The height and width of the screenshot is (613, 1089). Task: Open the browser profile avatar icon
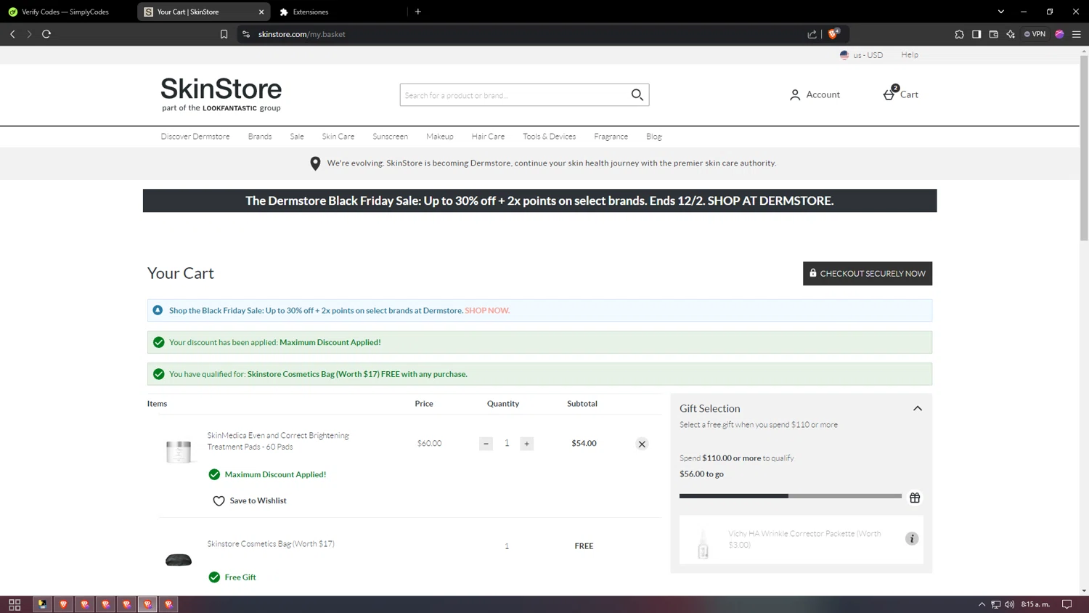[1059, 34]
